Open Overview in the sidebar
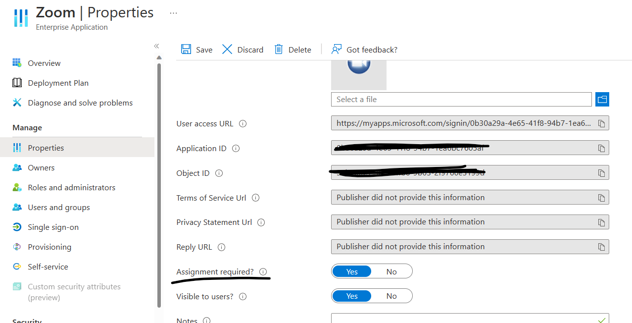 44,63
